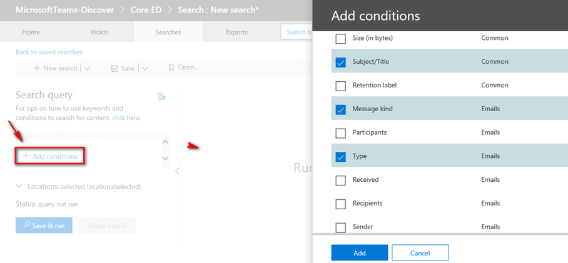Viewport: 568px width, 263px height.
Task: Click the Open... toolbar command
Action: pos(184,67)
